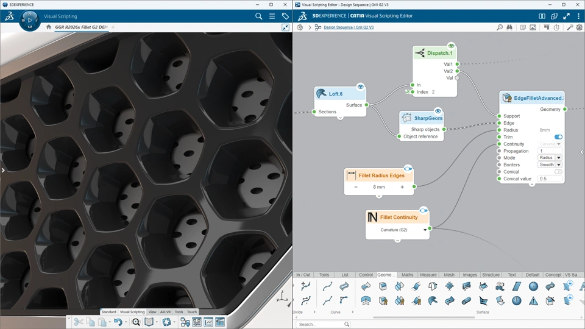Increase Fillet Radius Edges with plus button

click(402, 187)
